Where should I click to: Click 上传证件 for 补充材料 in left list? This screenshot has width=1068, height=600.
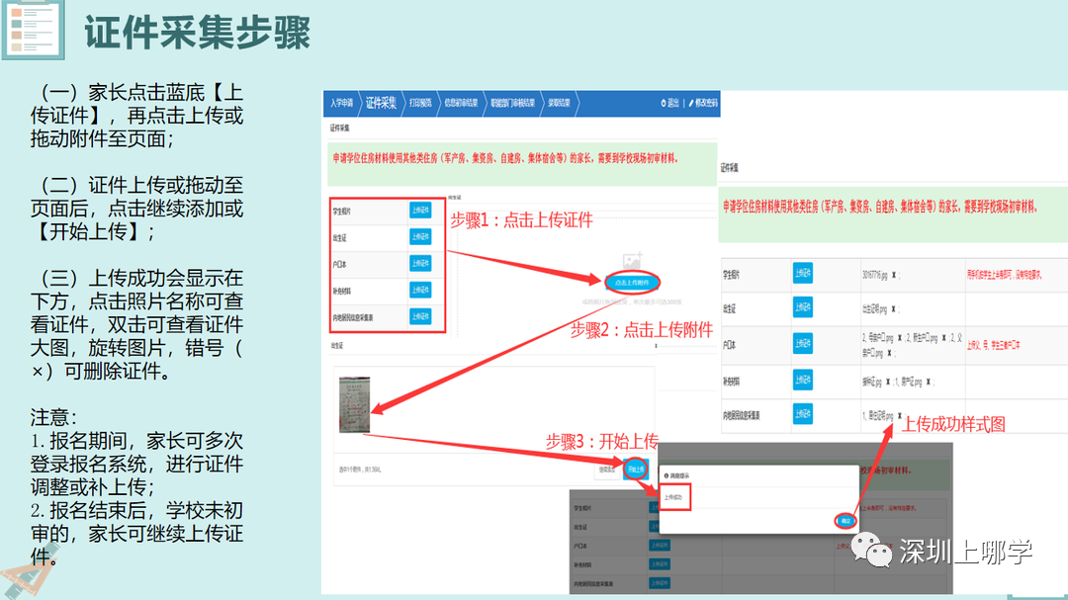coord(420,290)
